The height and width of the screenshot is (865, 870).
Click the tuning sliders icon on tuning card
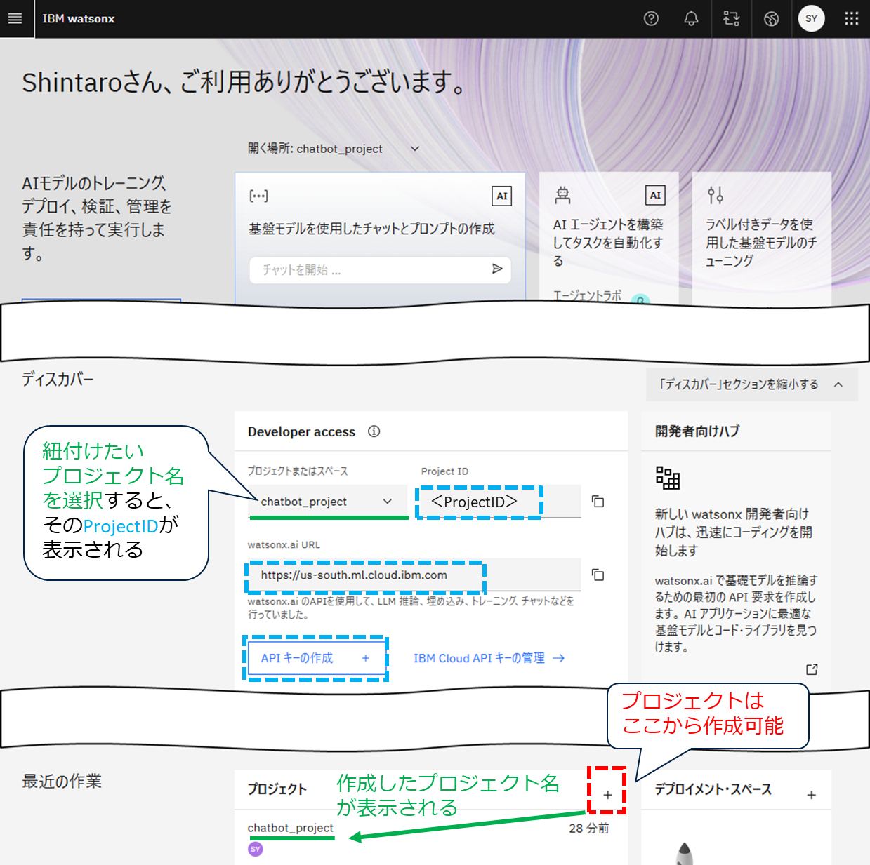[716, 195]
